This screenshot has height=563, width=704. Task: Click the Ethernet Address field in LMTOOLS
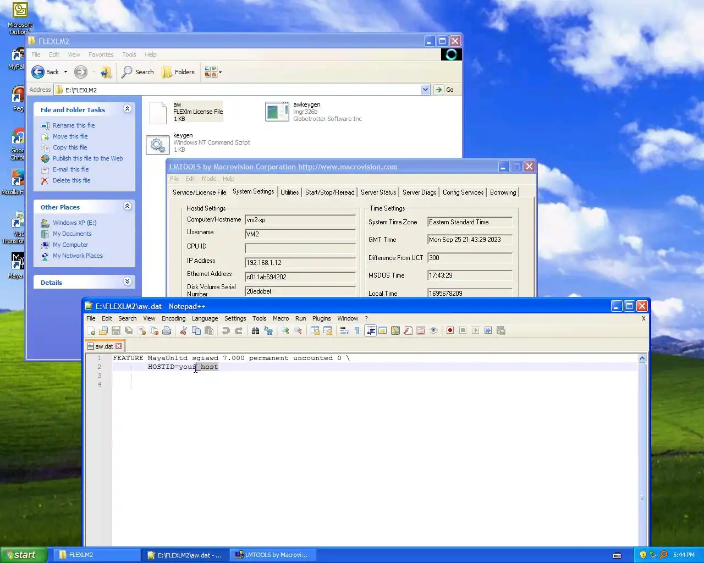click(x=300, y=277)
